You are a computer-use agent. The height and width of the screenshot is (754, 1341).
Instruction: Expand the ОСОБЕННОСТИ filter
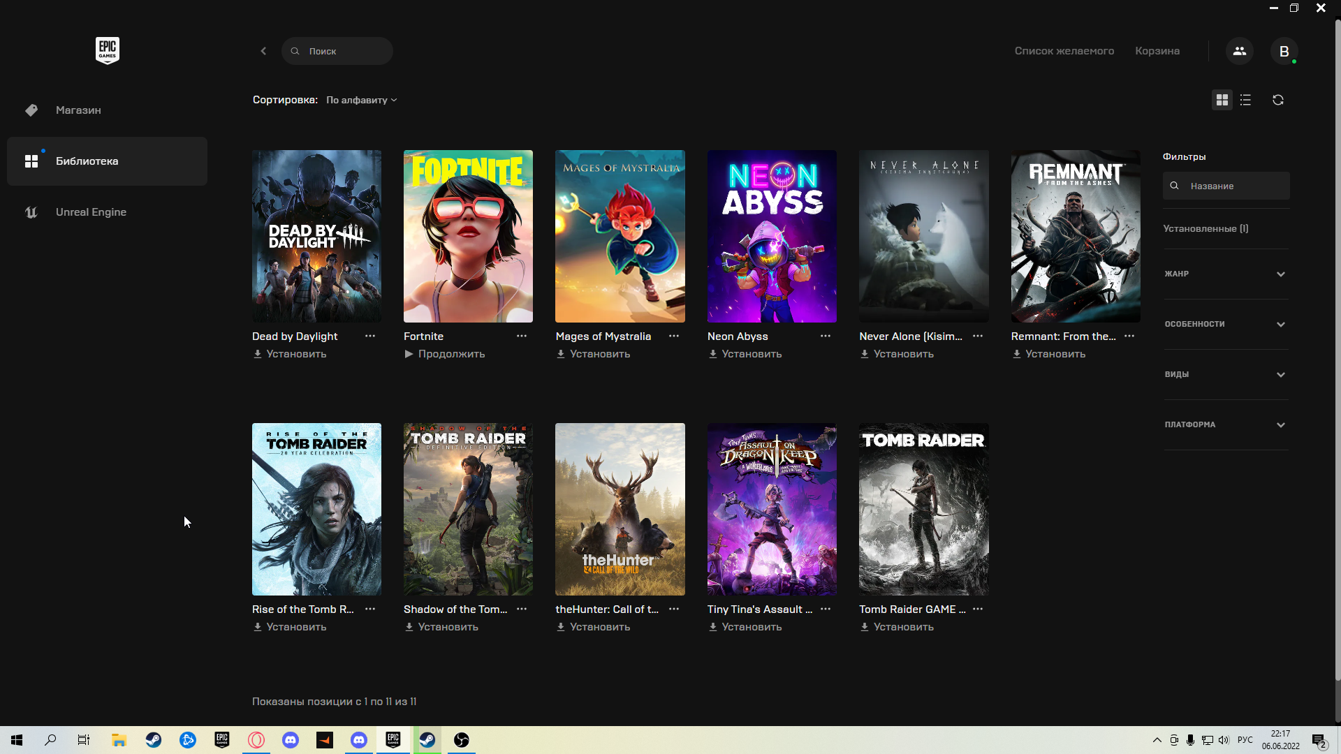click(x=1226, y=324)
